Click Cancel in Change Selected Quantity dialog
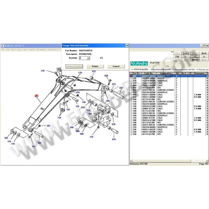Viewport: 209px width, 209px height. (x=116, y=66)
